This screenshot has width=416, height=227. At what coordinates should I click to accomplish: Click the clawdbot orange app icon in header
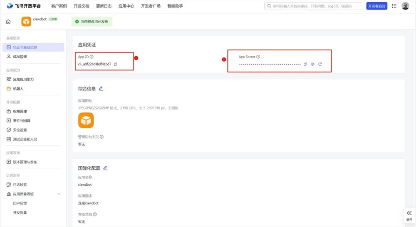[x=26, y=22]
